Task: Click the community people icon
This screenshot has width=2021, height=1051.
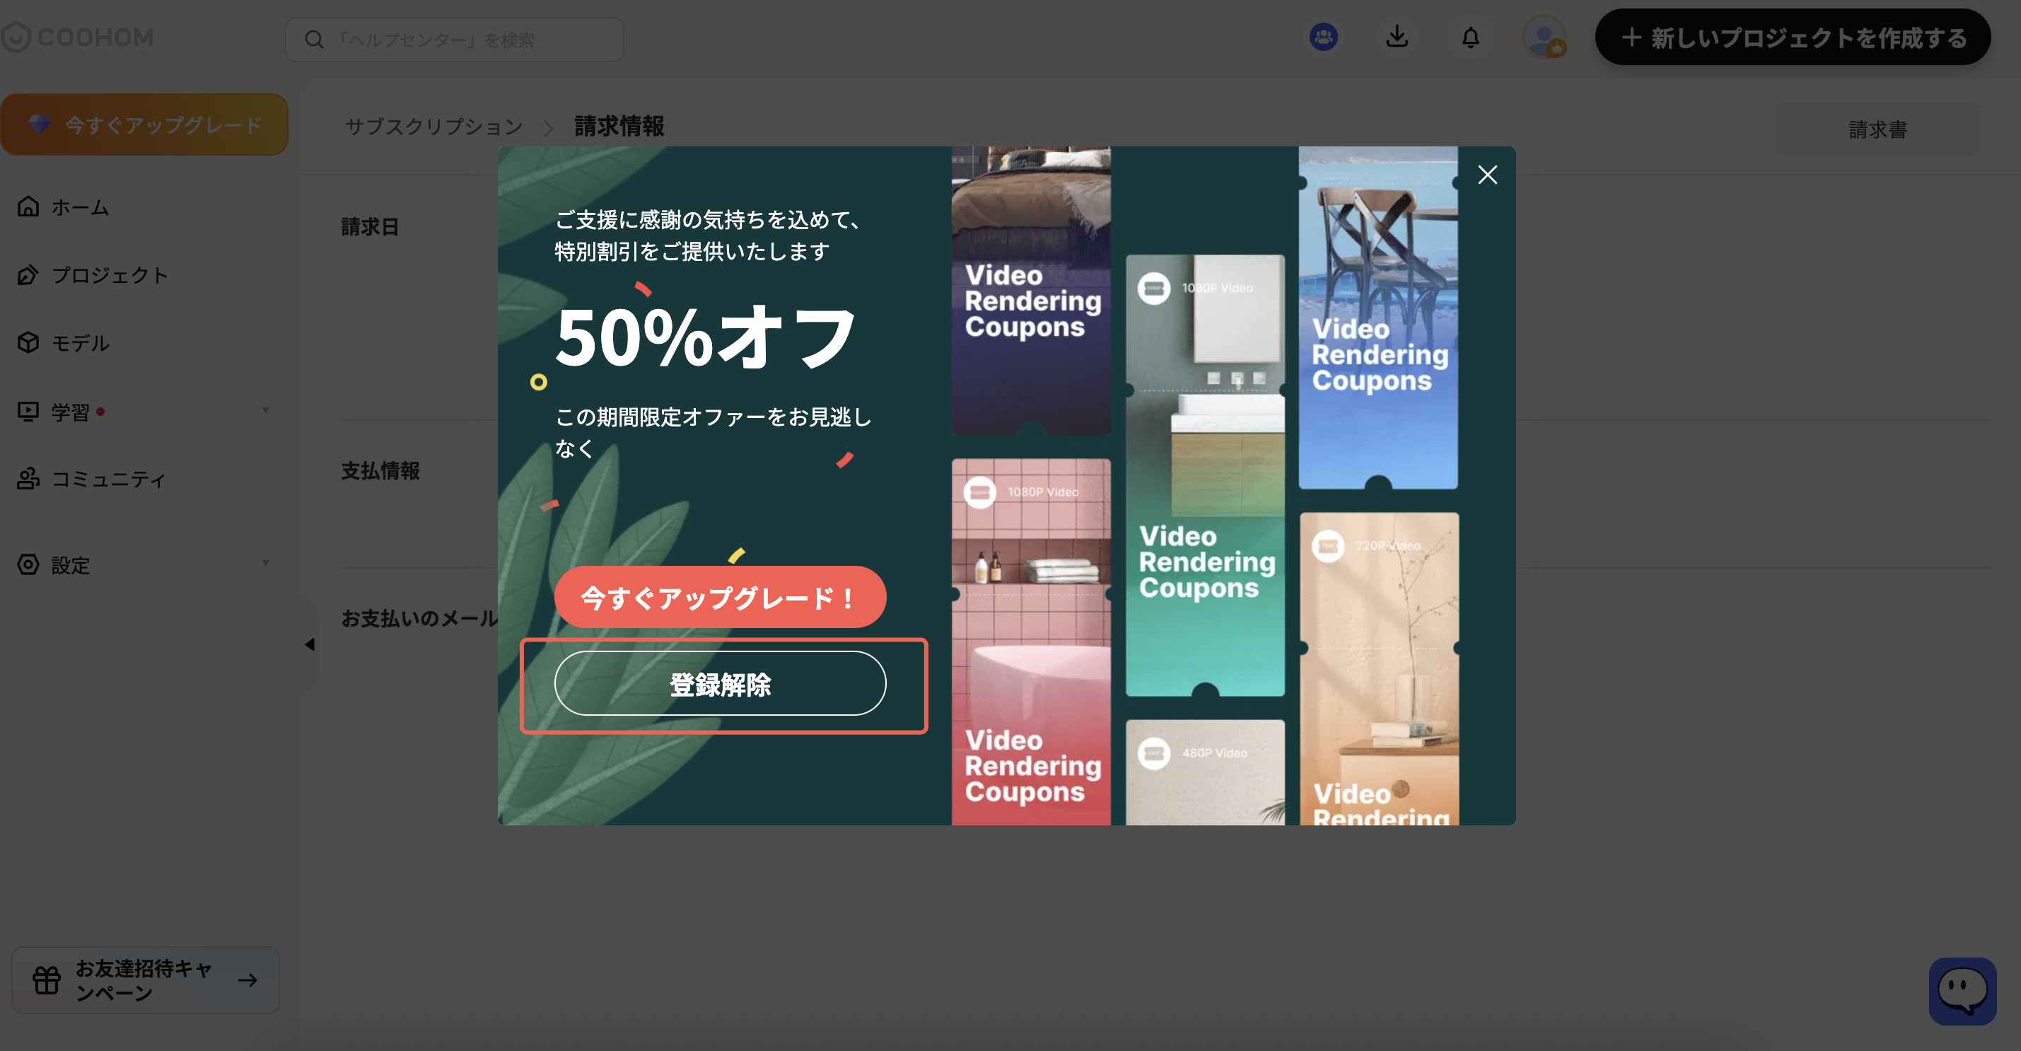Action: coord(28,478)
